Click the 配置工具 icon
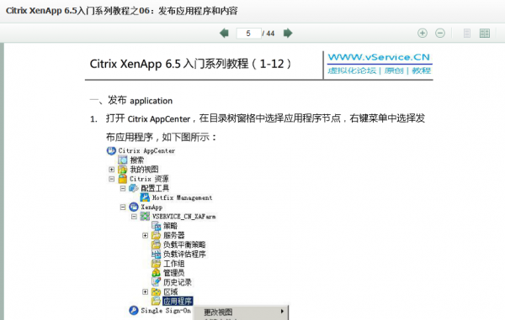The height and width of the screenshot is (320, 505). [x=134, y=188]
